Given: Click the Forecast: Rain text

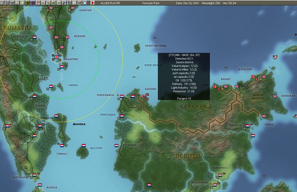Looking at the screenshot, I should (x=151, y=3).
